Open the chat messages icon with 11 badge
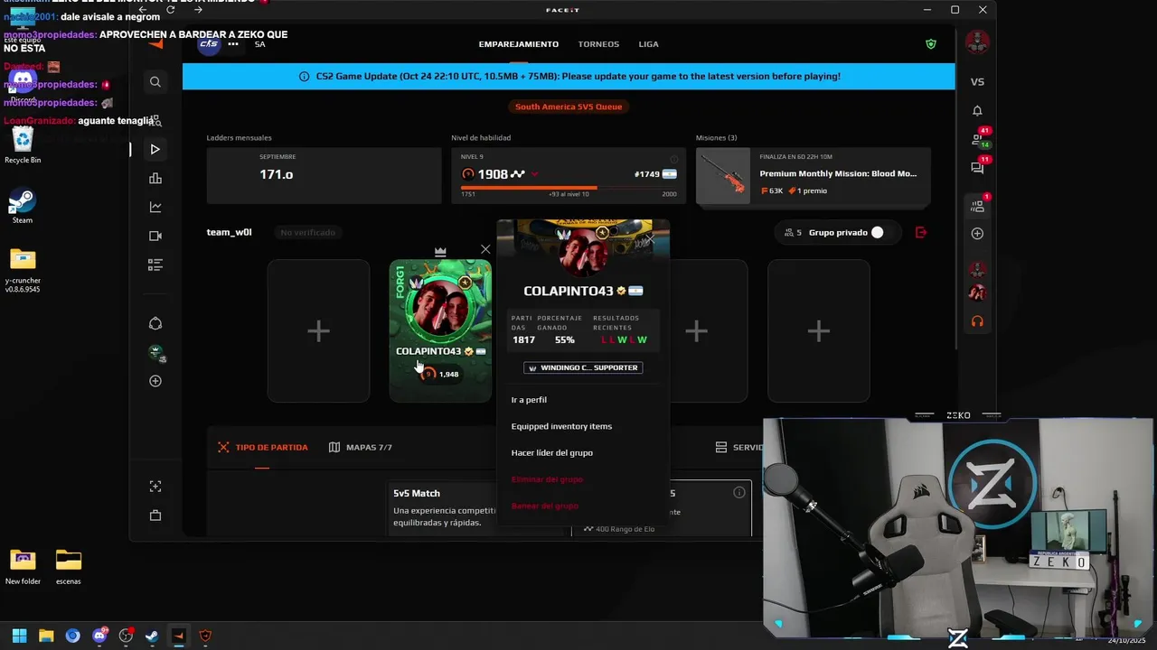1157x650 pixels. pyautogui.click(x=979, y=167)
